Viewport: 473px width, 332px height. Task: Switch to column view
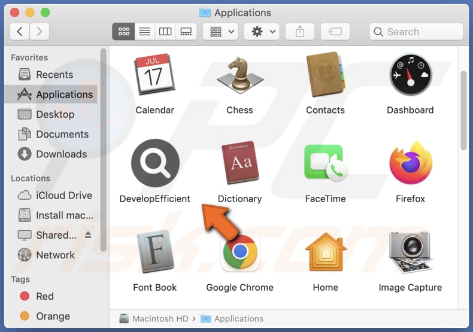(x=165, y=31)
